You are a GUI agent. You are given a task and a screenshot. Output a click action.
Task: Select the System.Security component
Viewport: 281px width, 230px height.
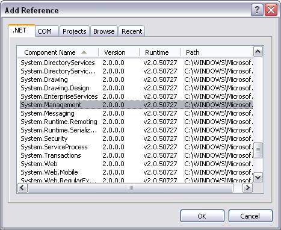coord(137,138)
